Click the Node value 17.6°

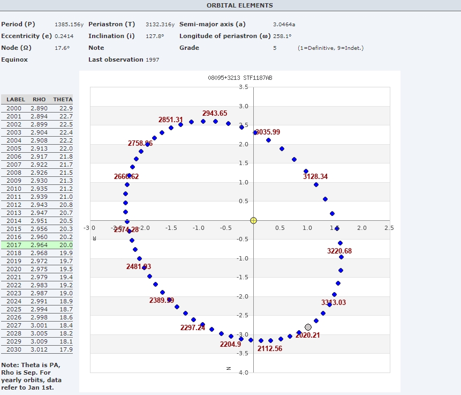pos(62,48)
